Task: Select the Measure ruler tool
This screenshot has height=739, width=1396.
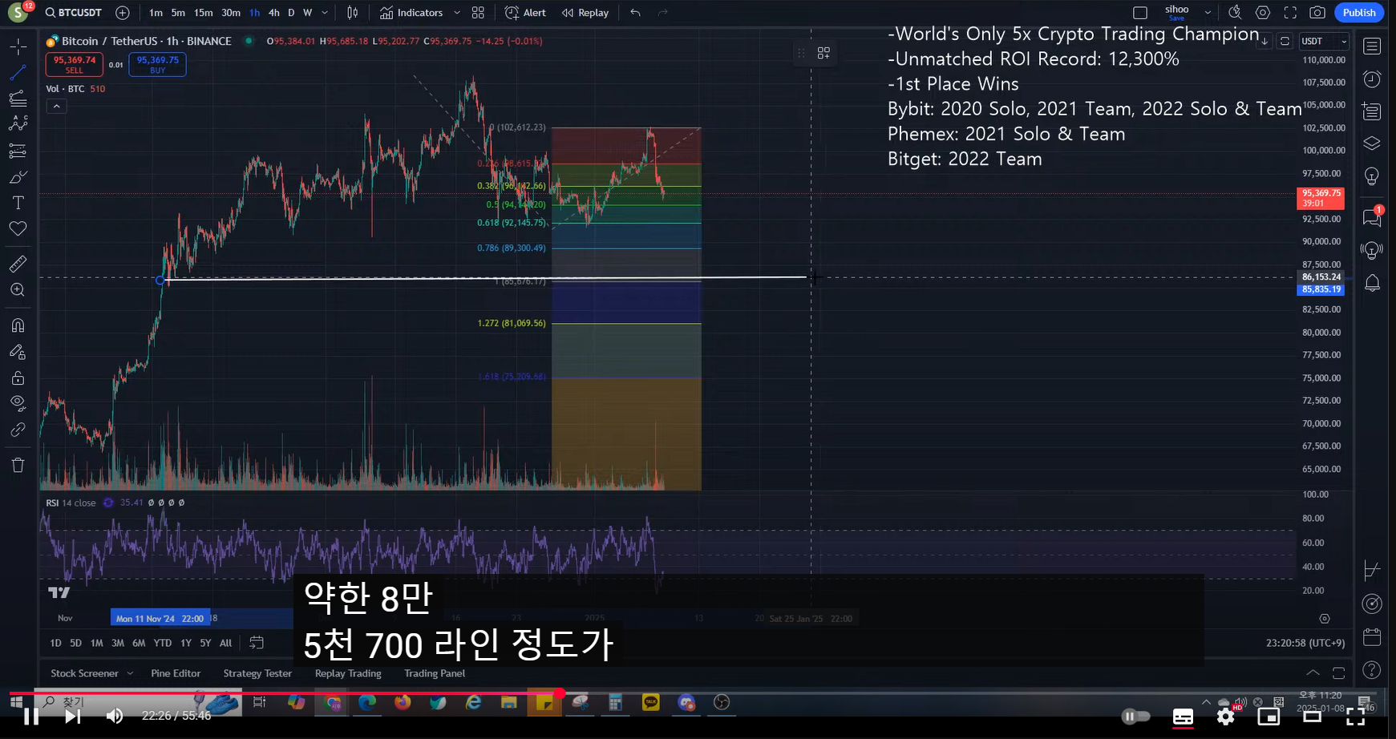Action: click(18, 264)
